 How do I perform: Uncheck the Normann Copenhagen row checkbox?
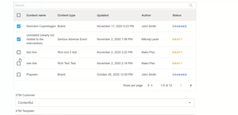click(x=19, y=26)
